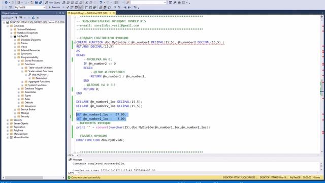Comment out the selected lines icon
Viewport: 325px width, 183px height.
click(x=115, y=7)
